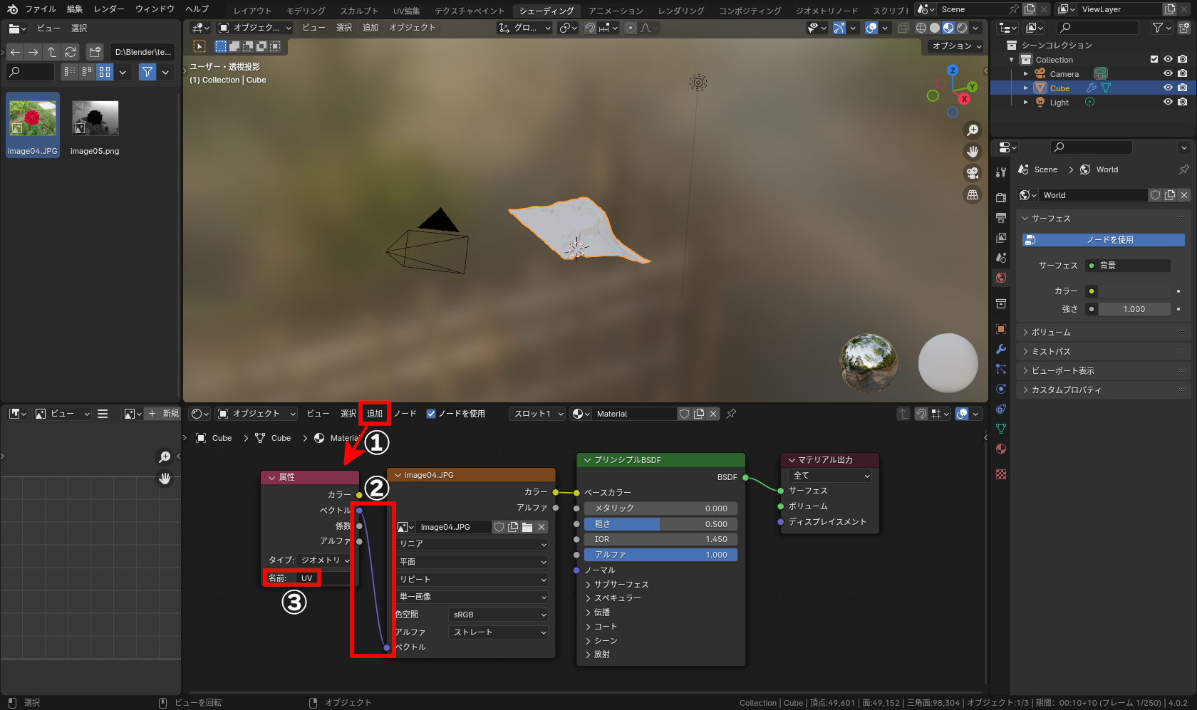Toggle X-ray mode in the 3D viewport header
This screenshot has height=710, width=1197.
(x=903, y=28)
